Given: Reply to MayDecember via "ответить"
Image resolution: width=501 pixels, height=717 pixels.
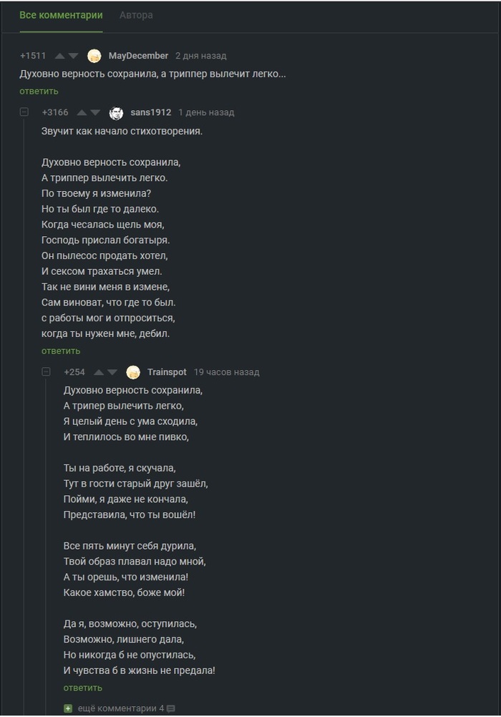Looking at the screenshot, I should [39, 91].
